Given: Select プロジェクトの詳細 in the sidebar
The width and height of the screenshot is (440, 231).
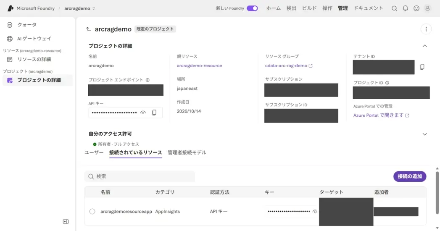Looking at the screenshot, I should (37, 80).
